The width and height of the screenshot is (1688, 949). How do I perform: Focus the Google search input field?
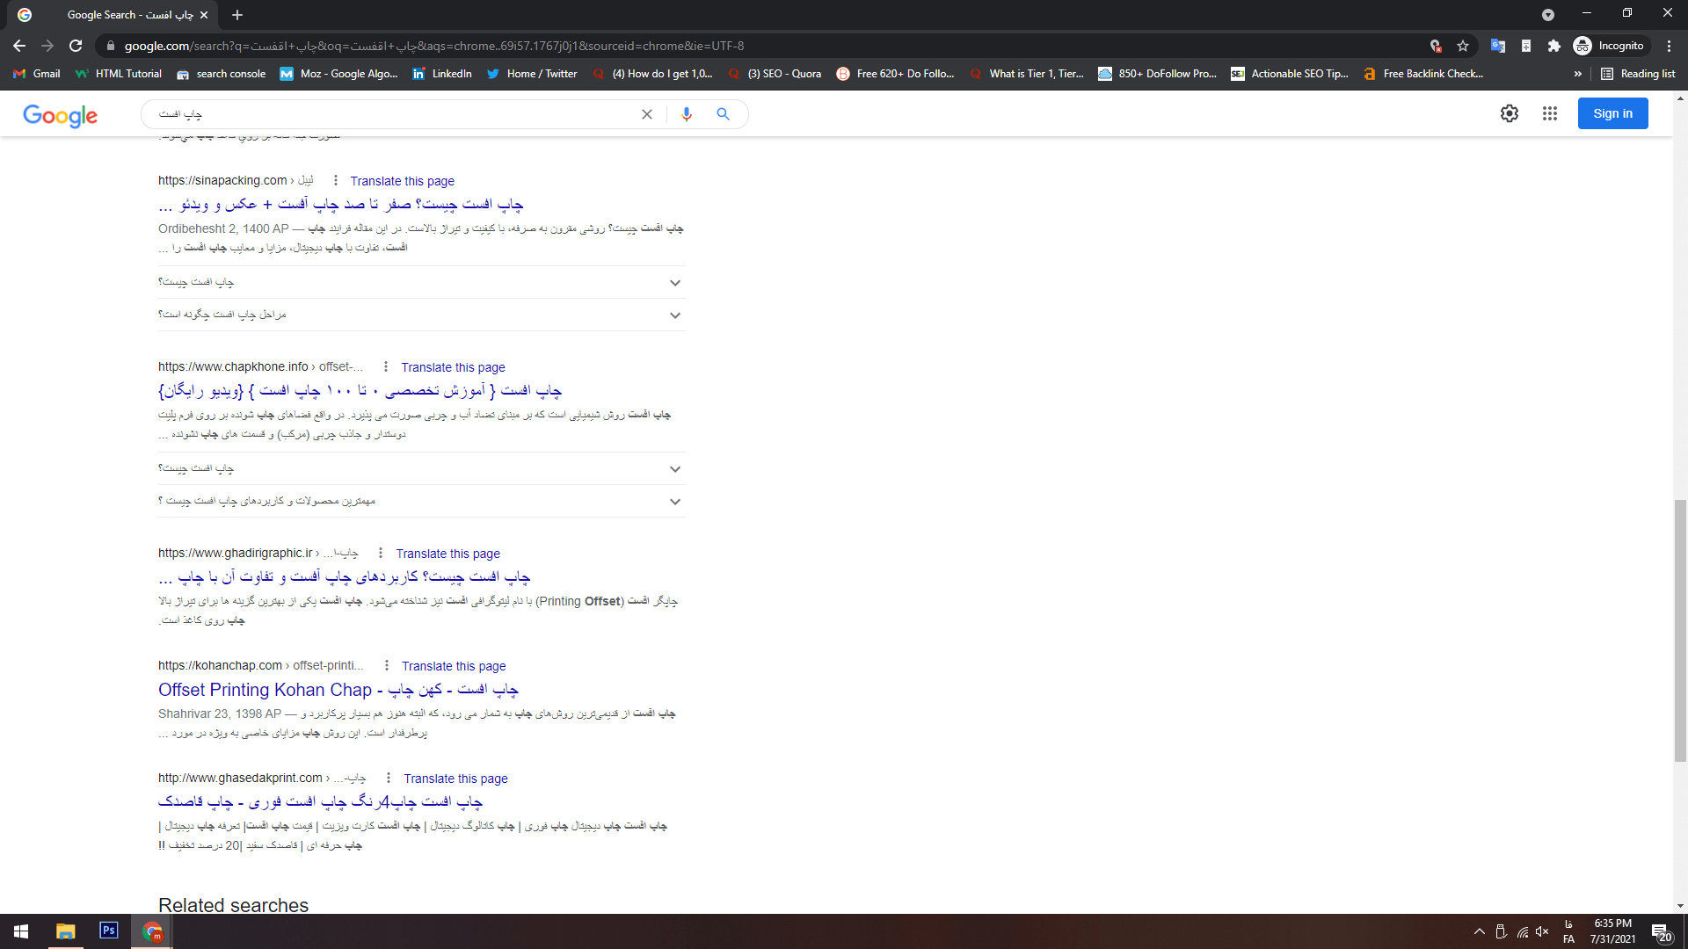pos(396,114)
